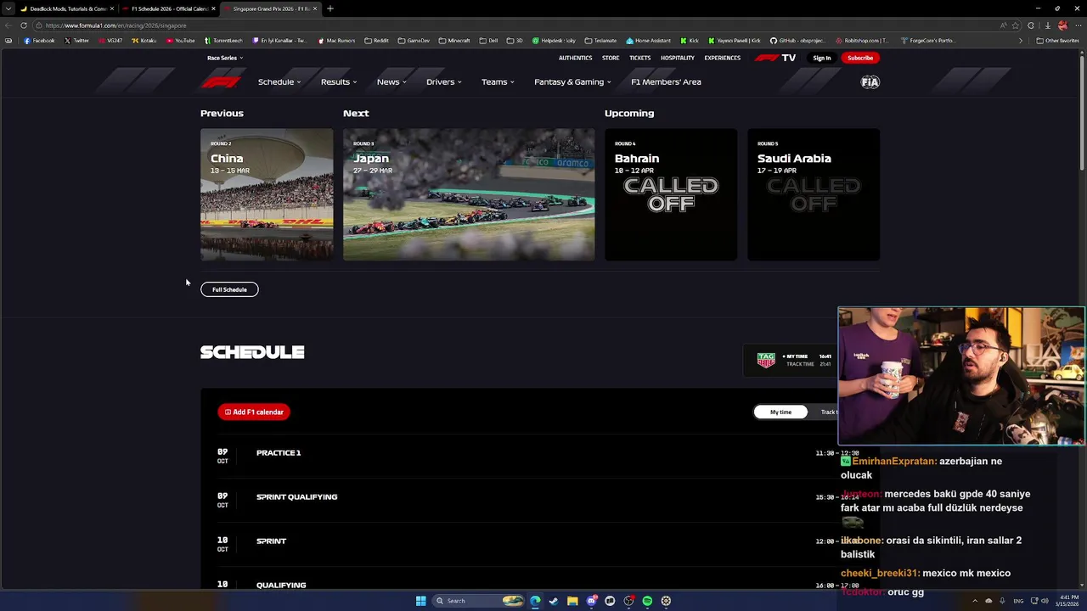Open the Tickets page

(x=639, y=58)
